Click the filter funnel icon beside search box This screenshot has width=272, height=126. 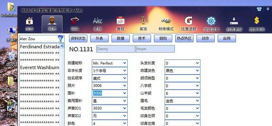61,39
